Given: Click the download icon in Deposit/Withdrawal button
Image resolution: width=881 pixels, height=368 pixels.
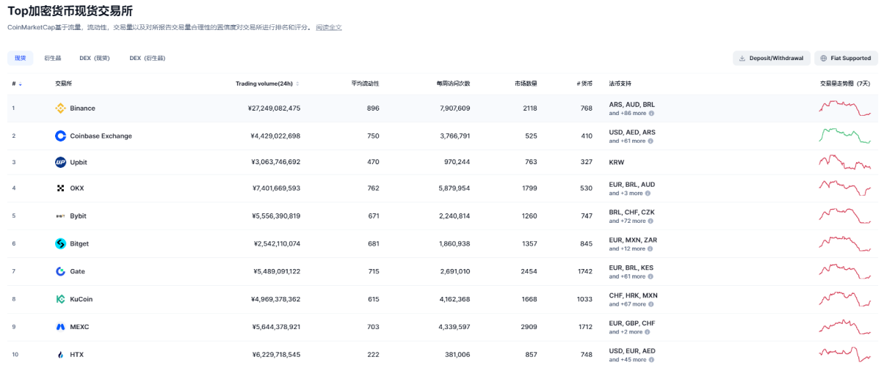Looking at the screenshot, I should click(x=742, y=59).
